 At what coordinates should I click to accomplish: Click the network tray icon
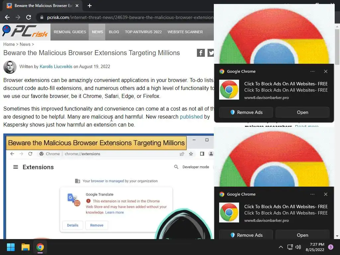tap(290, 247)
